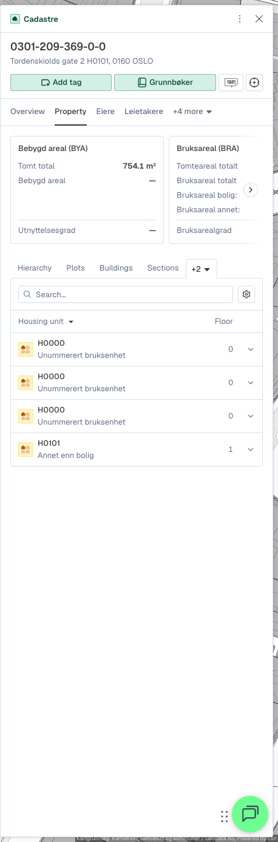Click the H0101 housing unit icon

point(25,450)
